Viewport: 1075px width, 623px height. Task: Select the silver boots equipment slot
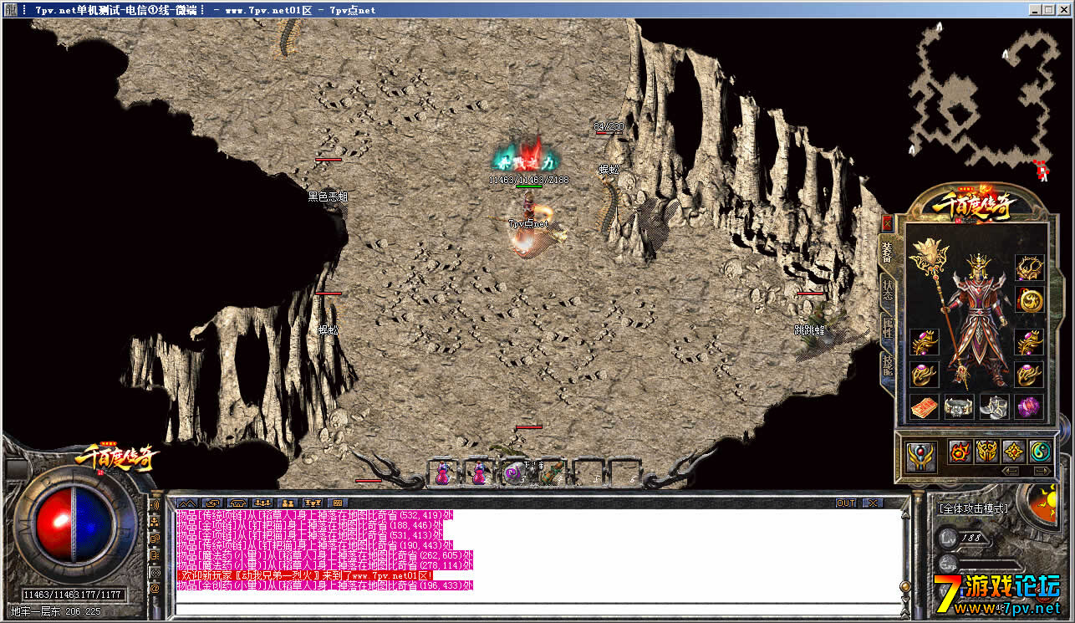[x=994, y=407]
